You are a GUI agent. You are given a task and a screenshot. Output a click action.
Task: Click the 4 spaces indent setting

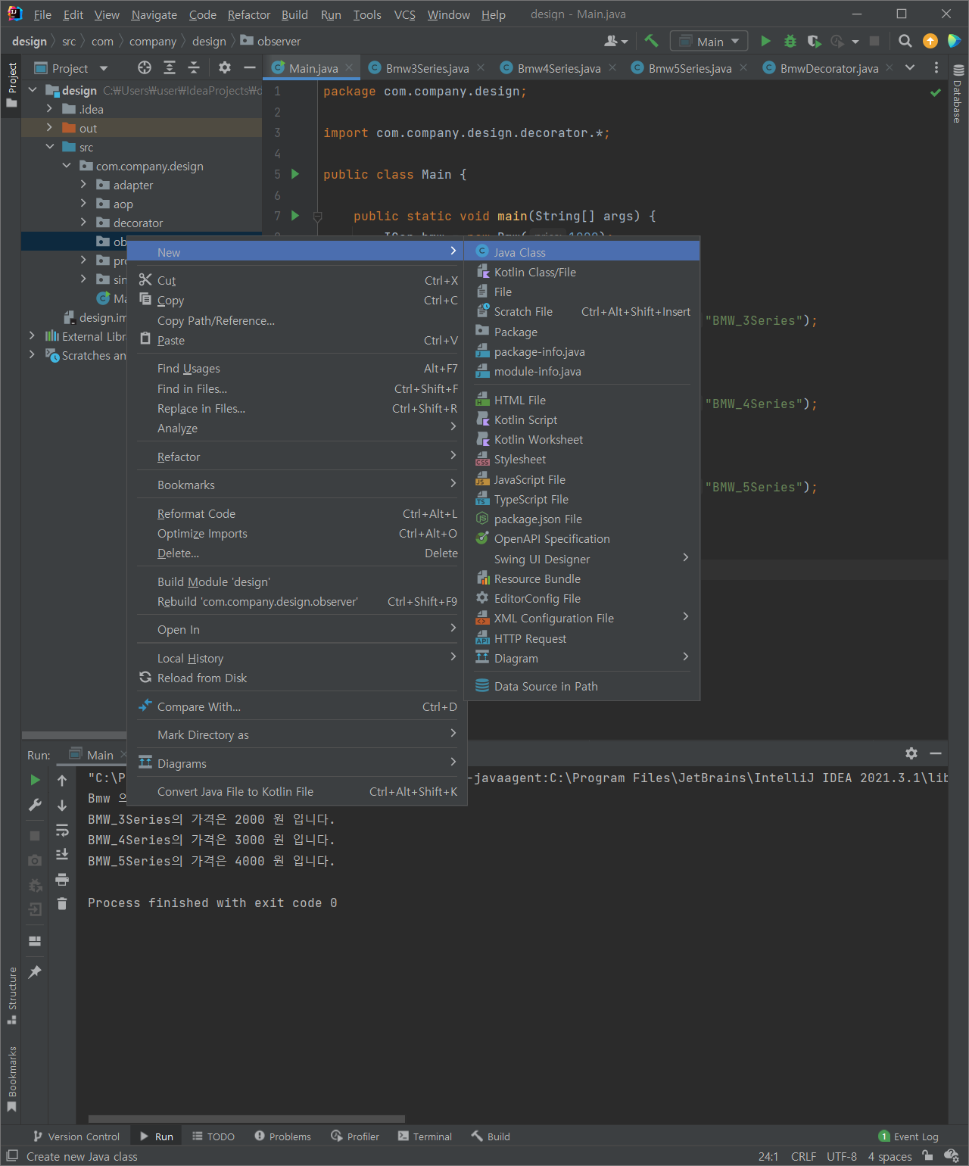coord(890,1156)
